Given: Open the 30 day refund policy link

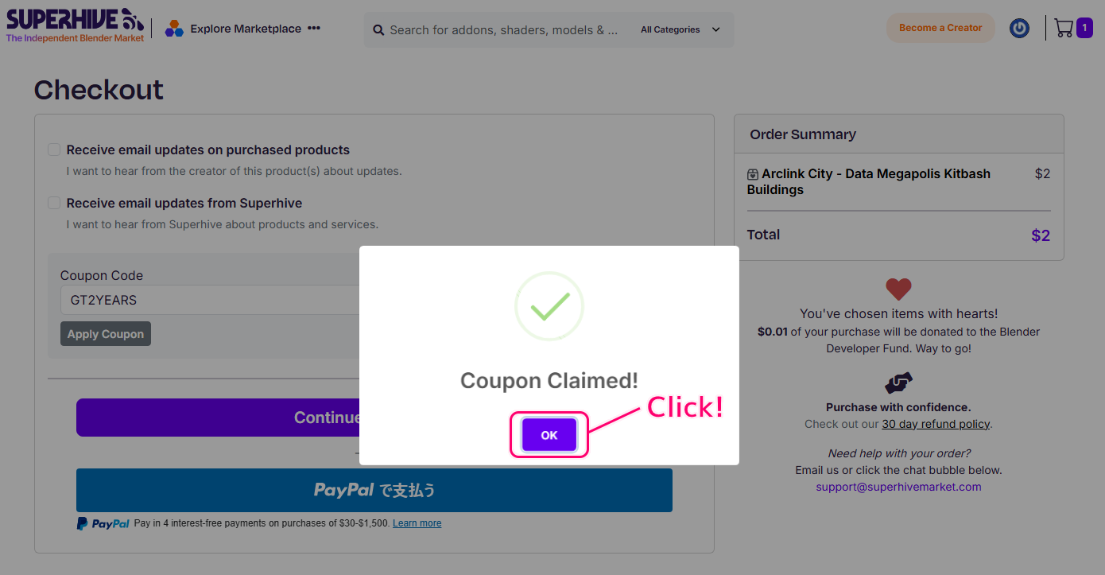Looking at the screenshot, I should coord(936,424).
